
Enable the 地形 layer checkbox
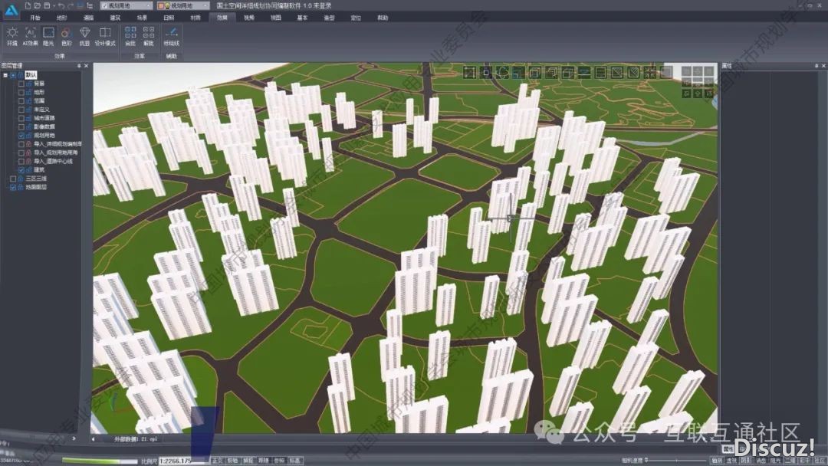coord(21,92)
